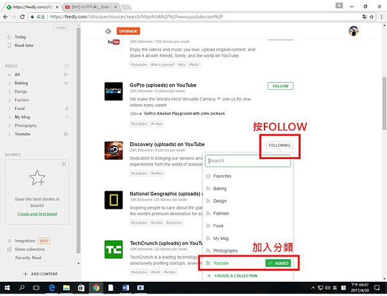
Task: Expand the Baking feed category
Action: [x=10, y=83]
